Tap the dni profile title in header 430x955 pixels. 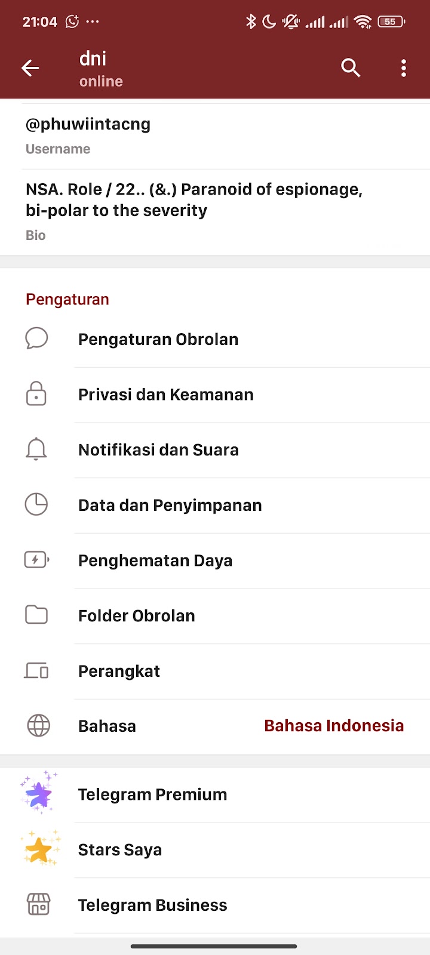[x=93, y=58]
